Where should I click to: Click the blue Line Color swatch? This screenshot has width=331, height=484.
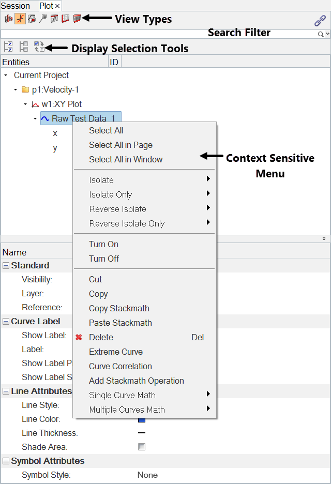click(x=142, y=419)
